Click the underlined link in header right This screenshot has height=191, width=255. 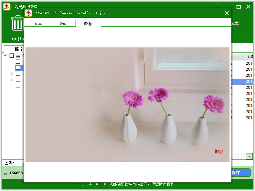pos(235,23)
